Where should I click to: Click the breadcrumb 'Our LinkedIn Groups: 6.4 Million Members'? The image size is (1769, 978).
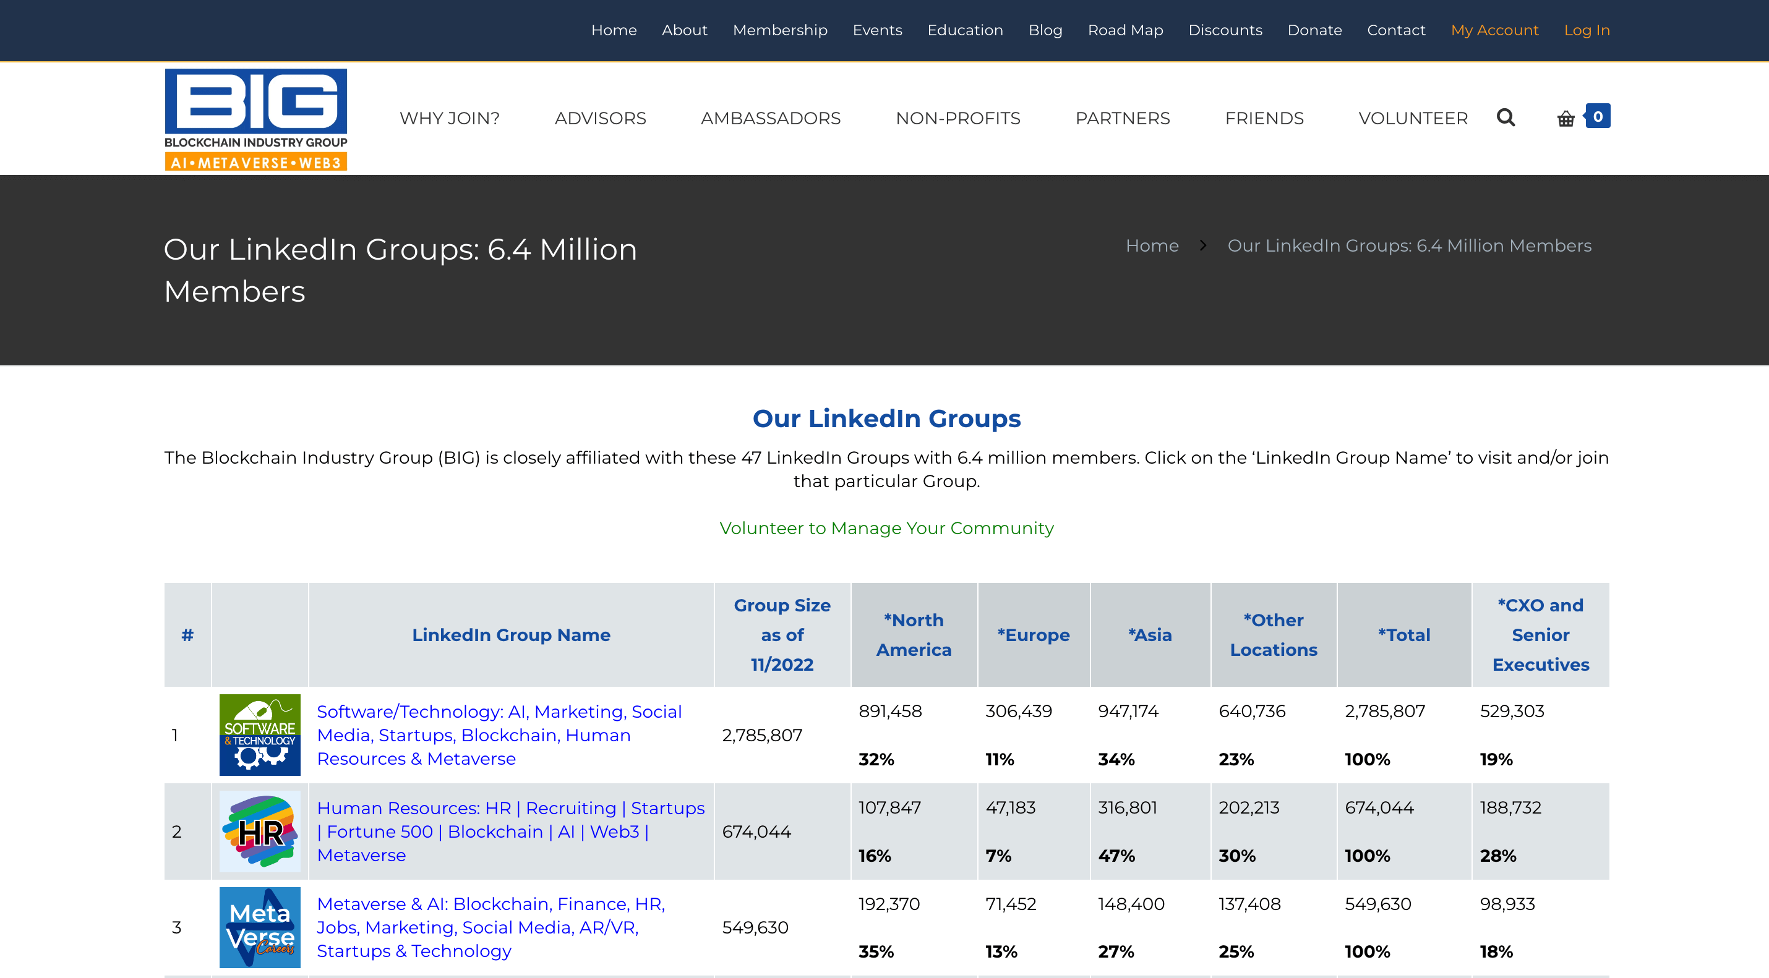(1409, 245)
